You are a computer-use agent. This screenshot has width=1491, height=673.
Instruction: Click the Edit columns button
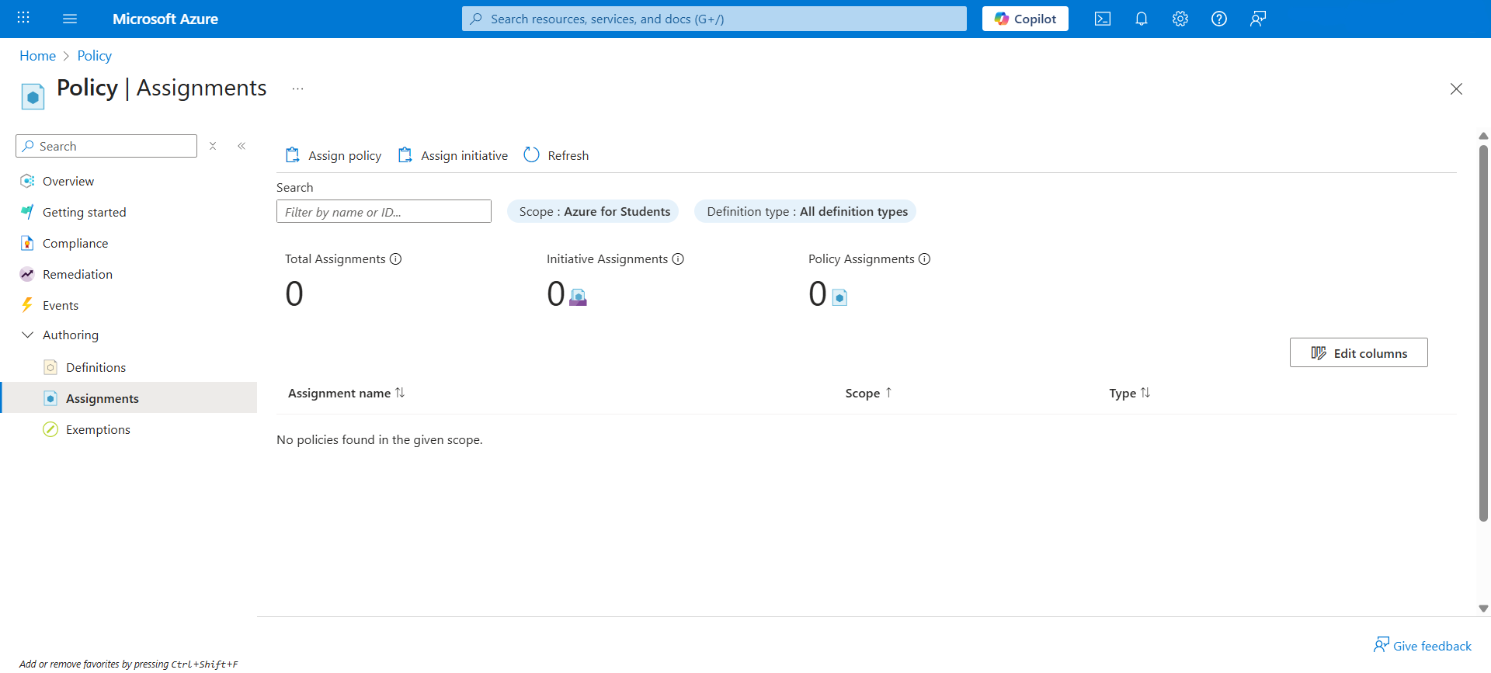tap(1359, 352)
